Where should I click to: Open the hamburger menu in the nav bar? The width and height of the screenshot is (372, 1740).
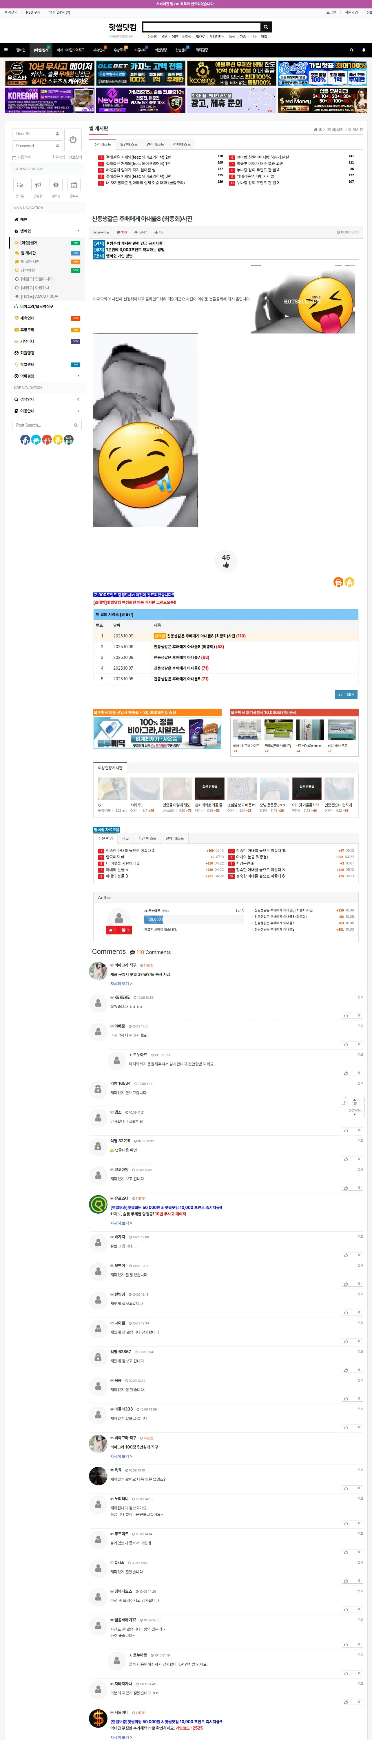pyautogui.click(x=6, y=50)
